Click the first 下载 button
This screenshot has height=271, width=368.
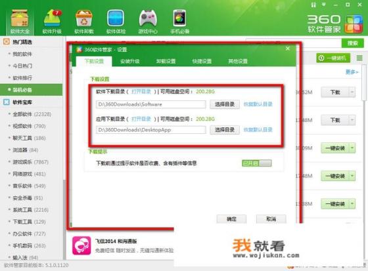335,92
